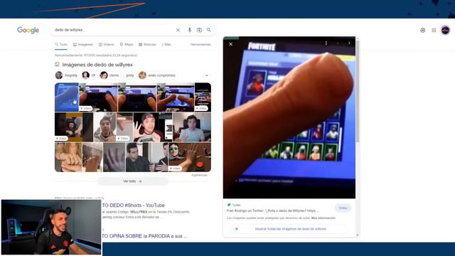Switch to the Imágenes tab
Viewport: 455px width, 256px height.
83,44
